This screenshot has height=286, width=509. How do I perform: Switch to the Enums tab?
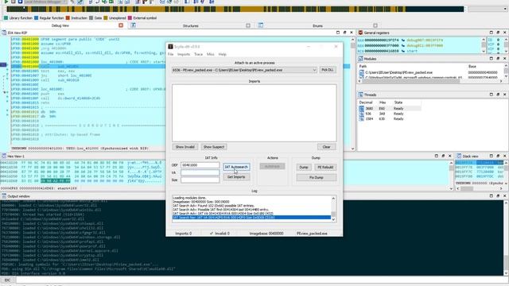tap(317, 25)
